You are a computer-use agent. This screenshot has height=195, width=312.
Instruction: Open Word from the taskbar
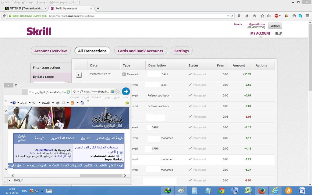pyautogui.click(x=302, y=191)
